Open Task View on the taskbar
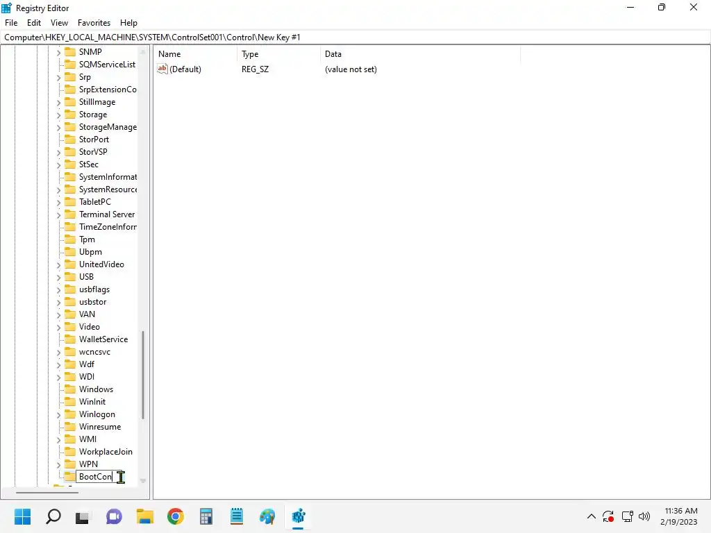The image size is (711, 533). [83, 516]
